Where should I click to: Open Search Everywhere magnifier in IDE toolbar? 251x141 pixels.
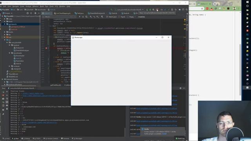[x=187, y=10]
